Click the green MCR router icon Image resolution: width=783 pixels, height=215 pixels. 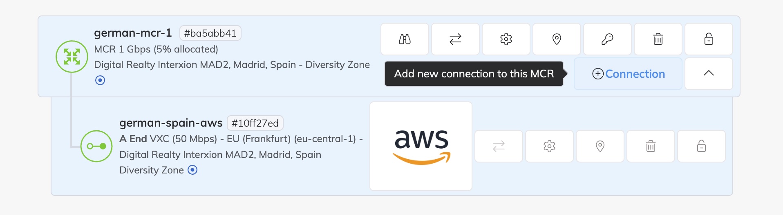pyautogui.click(x=72, y=57)
